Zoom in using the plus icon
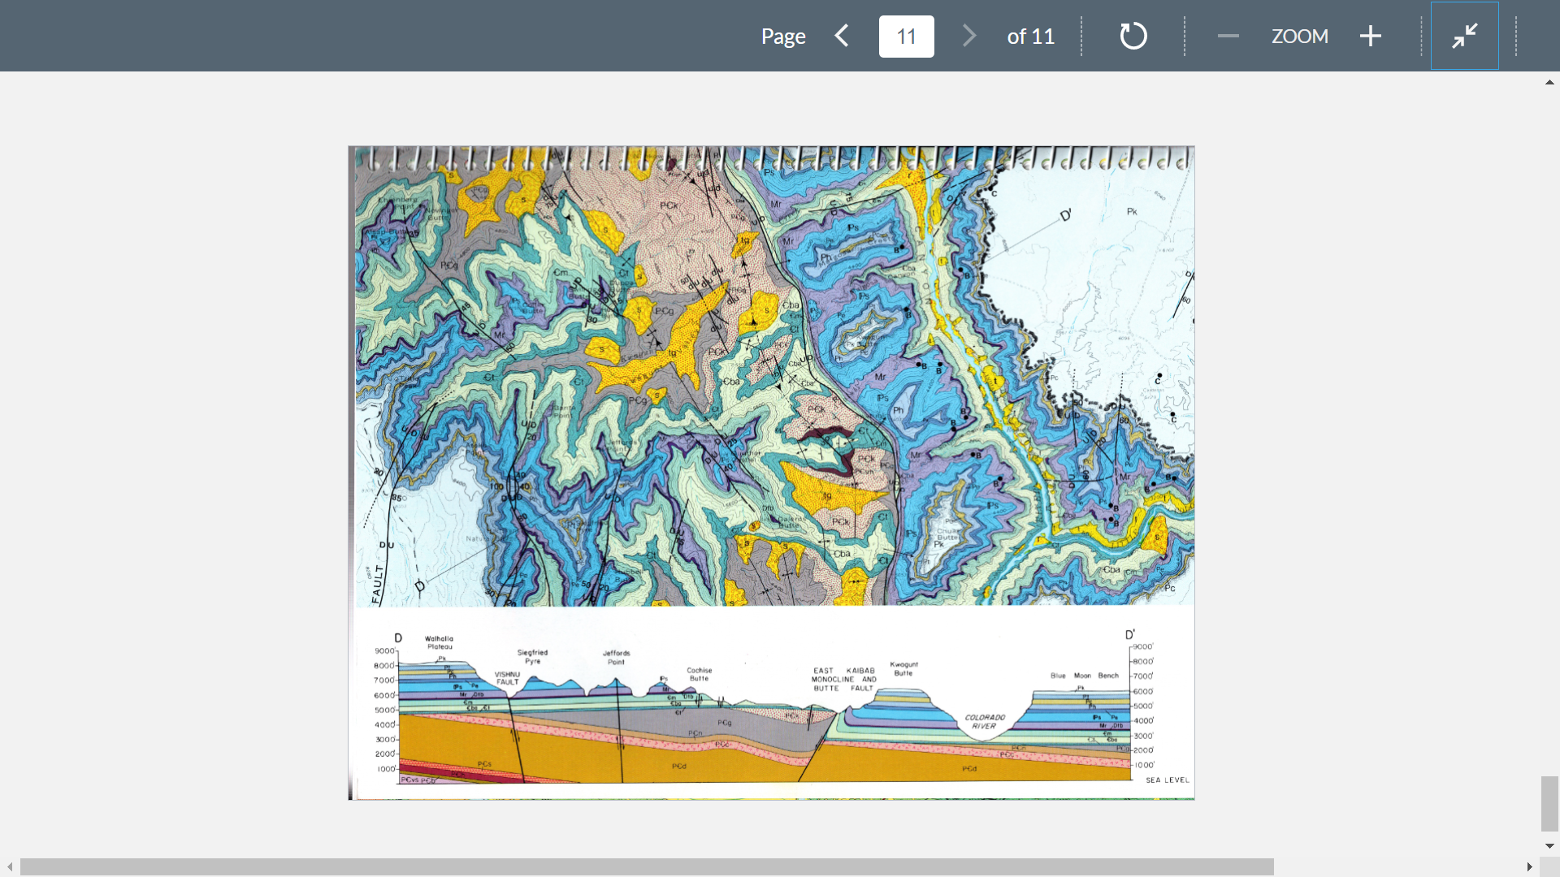Screen dimensions: 1560x877 click(x=1371, y=36)
